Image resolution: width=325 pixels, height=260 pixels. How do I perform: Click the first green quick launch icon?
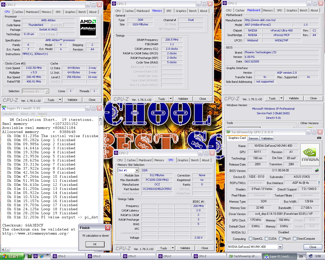tap(30, 256)
